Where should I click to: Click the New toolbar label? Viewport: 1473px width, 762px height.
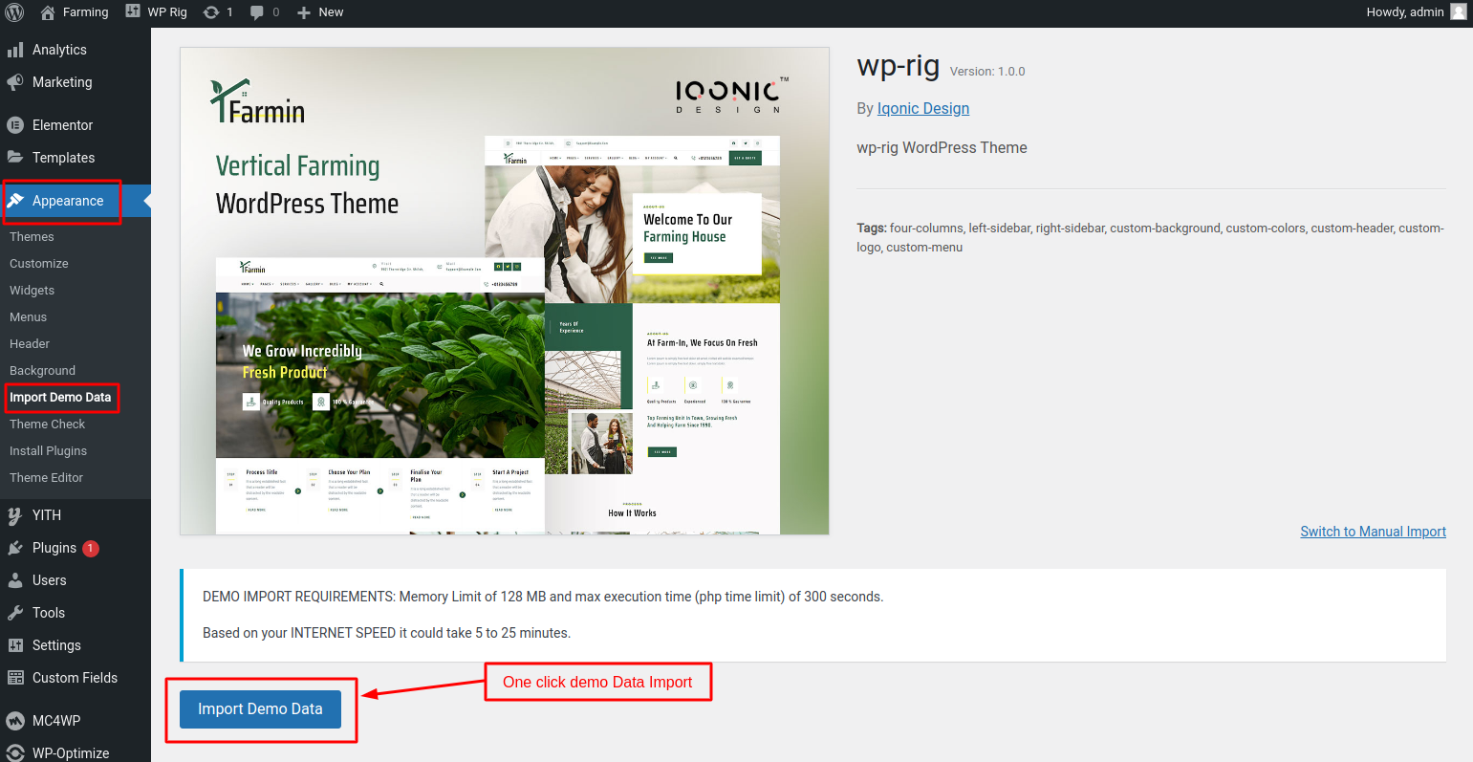pyautogui.click(x=331, y=12)
